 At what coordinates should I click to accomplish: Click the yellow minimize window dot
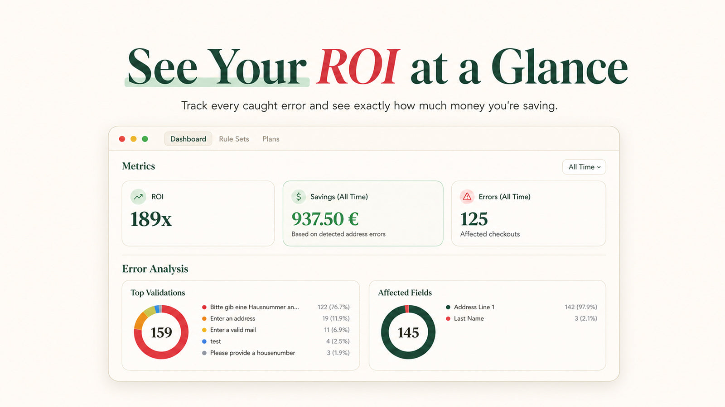(x=133, y=139)
